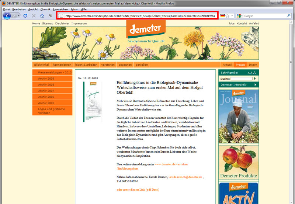Open the Hilfe menu

tap(83, 9)
